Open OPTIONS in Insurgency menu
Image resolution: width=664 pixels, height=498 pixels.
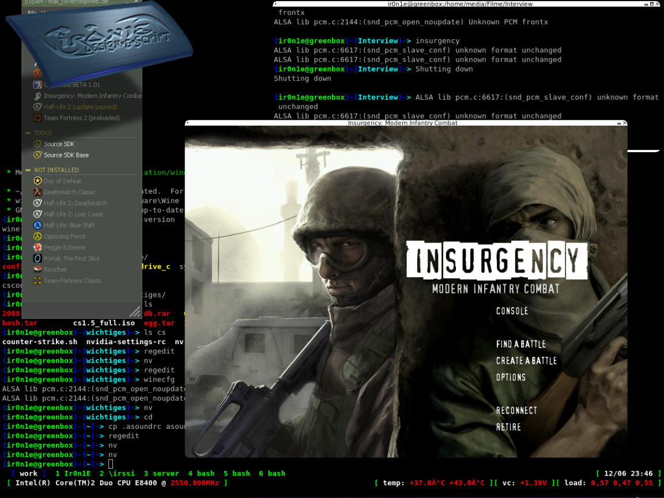click(511, 377)
